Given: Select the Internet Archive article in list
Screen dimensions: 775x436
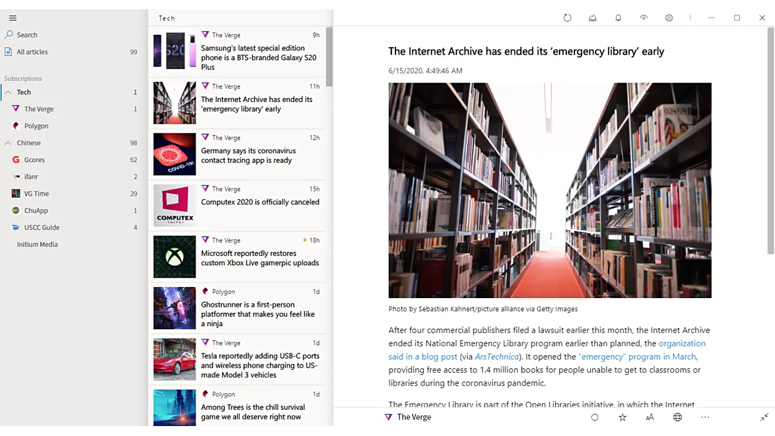Looking at the screenshot, I should click(237, 103).
